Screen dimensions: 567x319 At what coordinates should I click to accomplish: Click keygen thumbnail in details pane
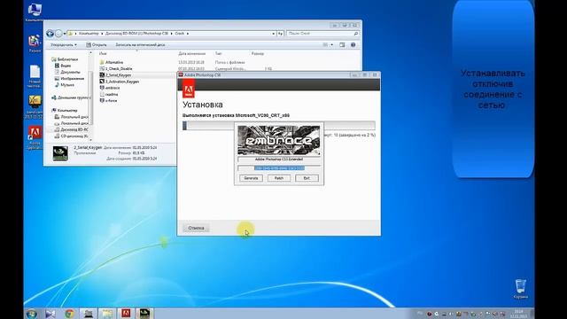[x=60, y=153]
